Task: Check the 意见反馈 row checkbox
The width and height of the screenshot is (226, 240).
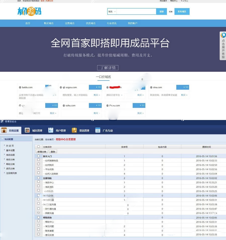Action: 38,234
